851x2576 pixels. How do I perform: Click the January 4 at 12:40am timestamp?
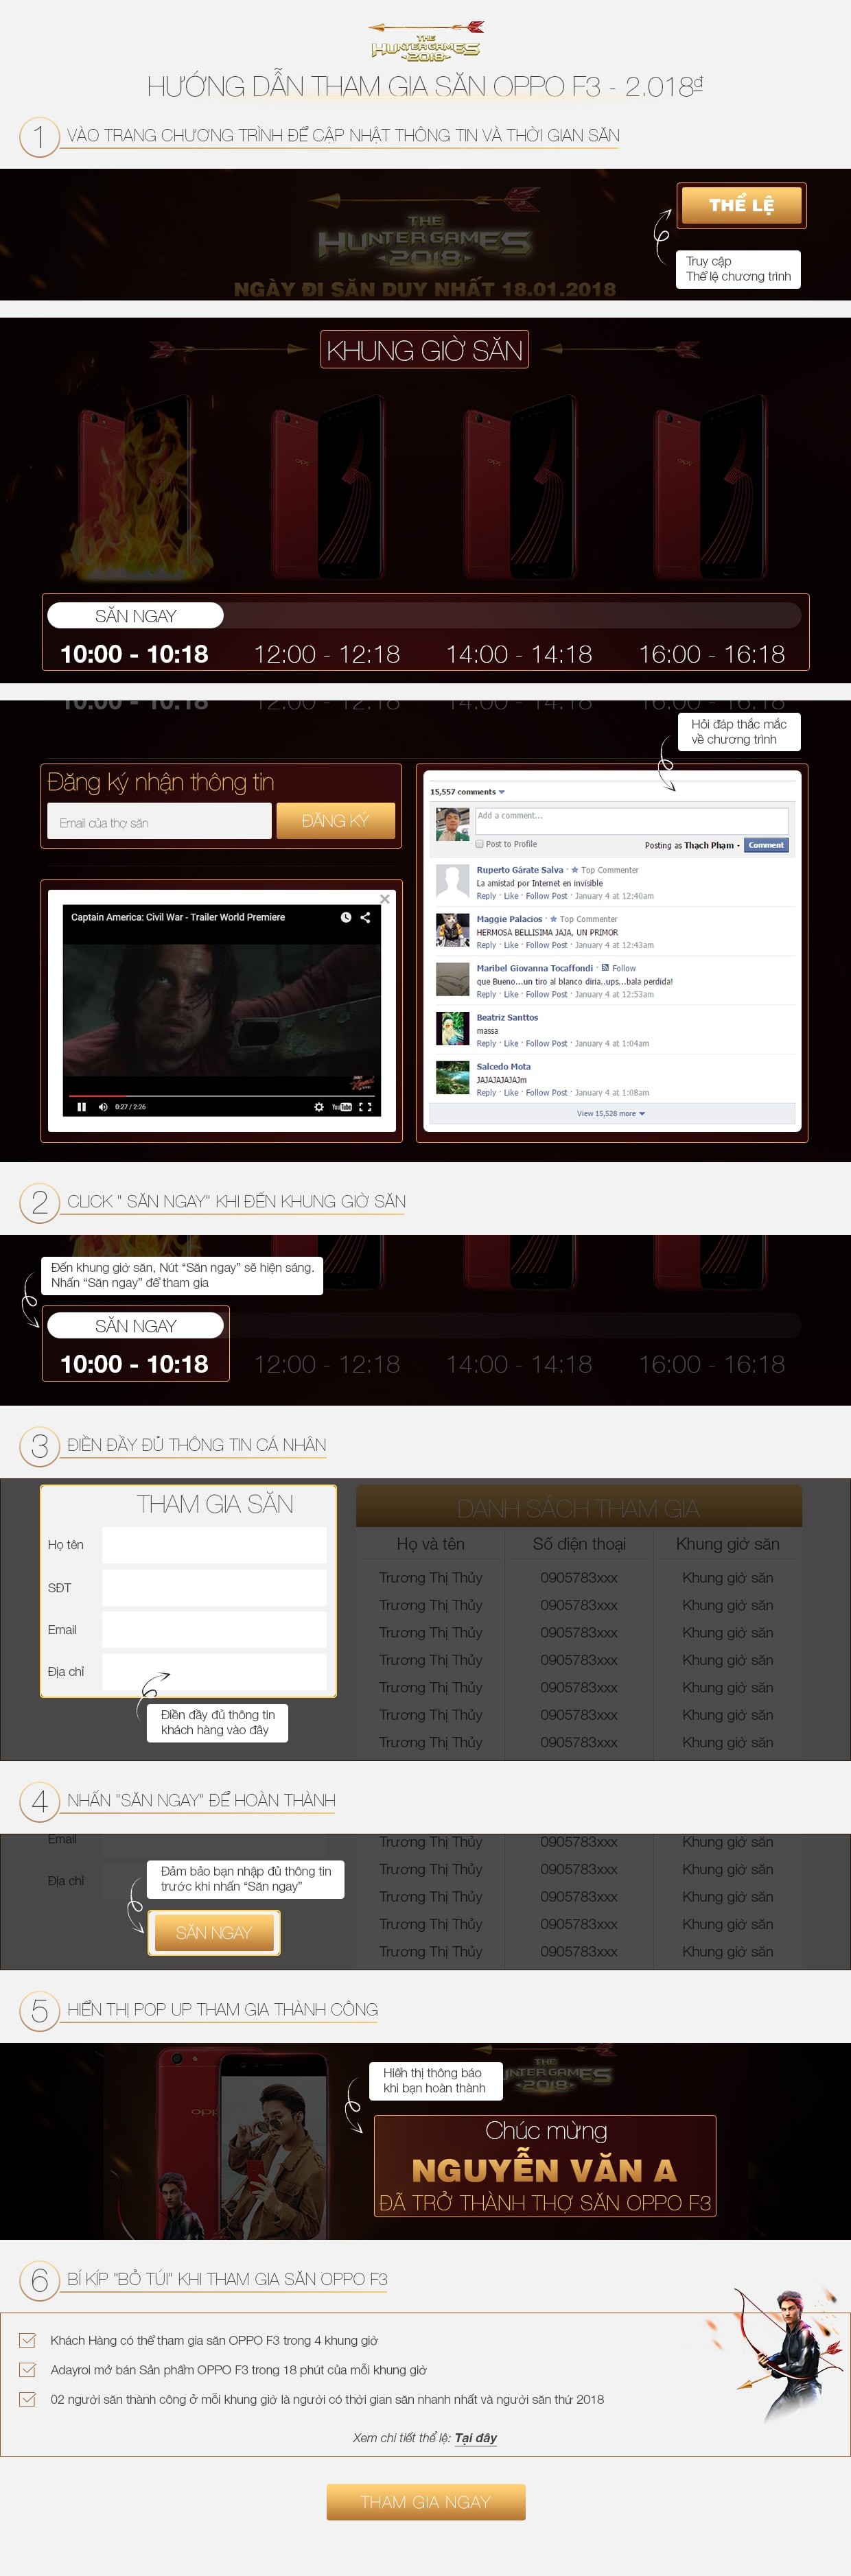click(614, 896)
